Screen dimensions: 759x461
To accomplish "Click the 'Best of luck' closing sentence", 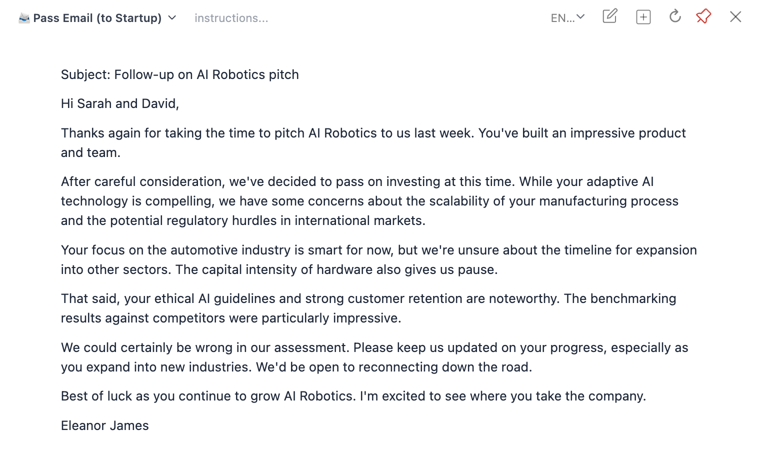I will click(353, 396).
